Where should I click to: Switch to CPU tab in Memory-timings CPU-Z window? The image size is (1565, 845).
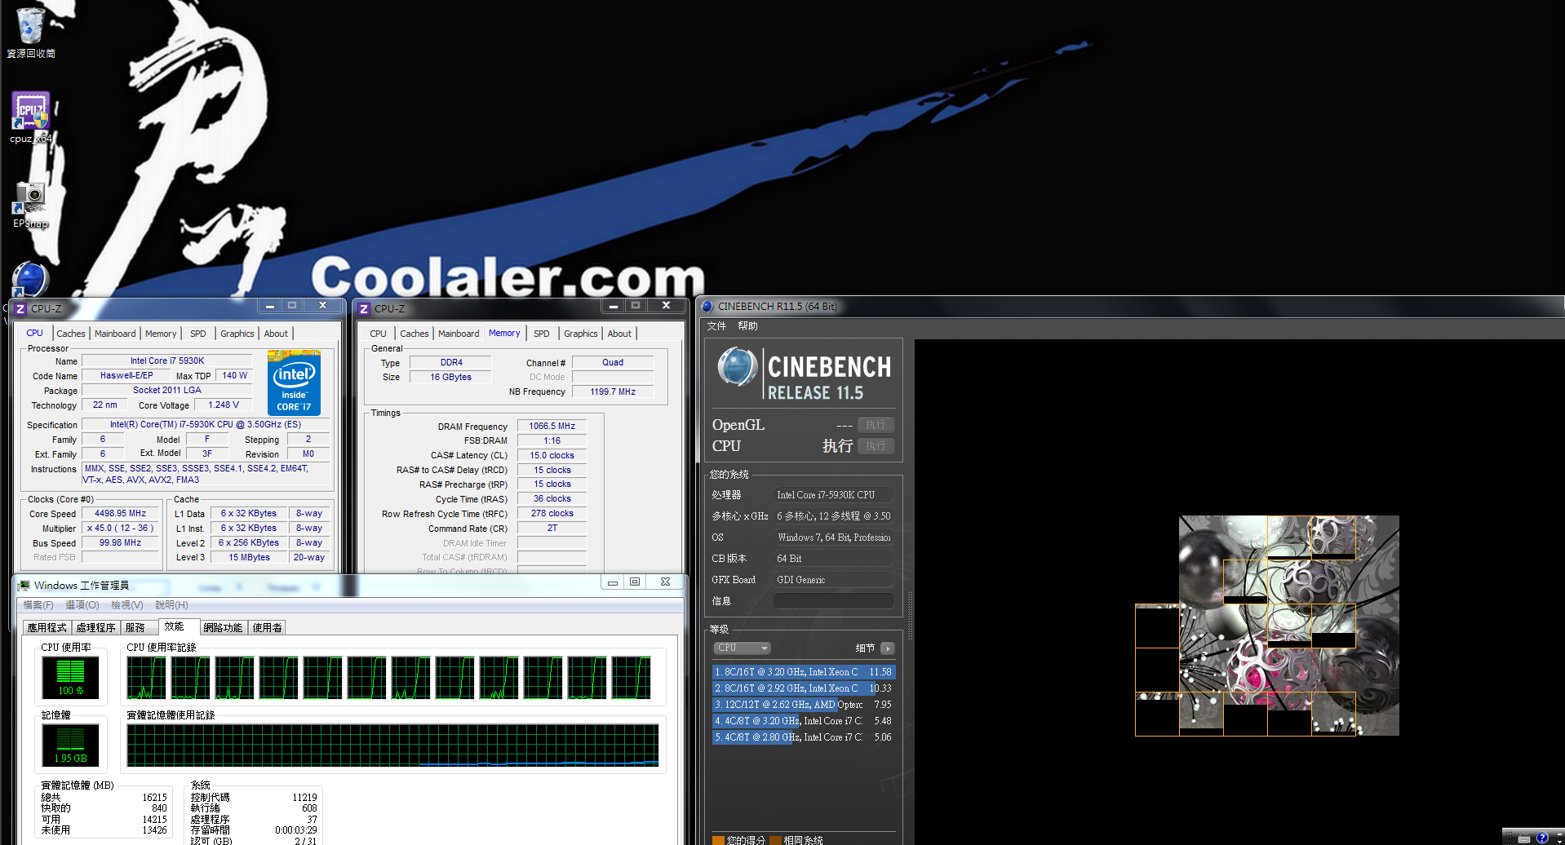click(378, 334)
